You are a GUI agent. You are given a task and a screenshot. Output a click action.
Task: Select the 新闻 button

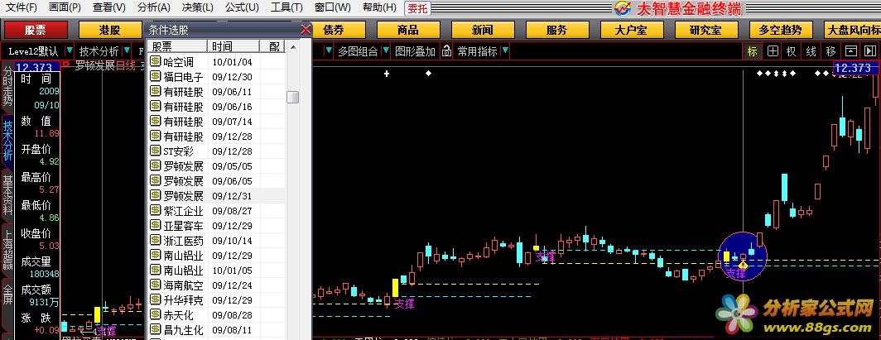click(x=482, y=31)
